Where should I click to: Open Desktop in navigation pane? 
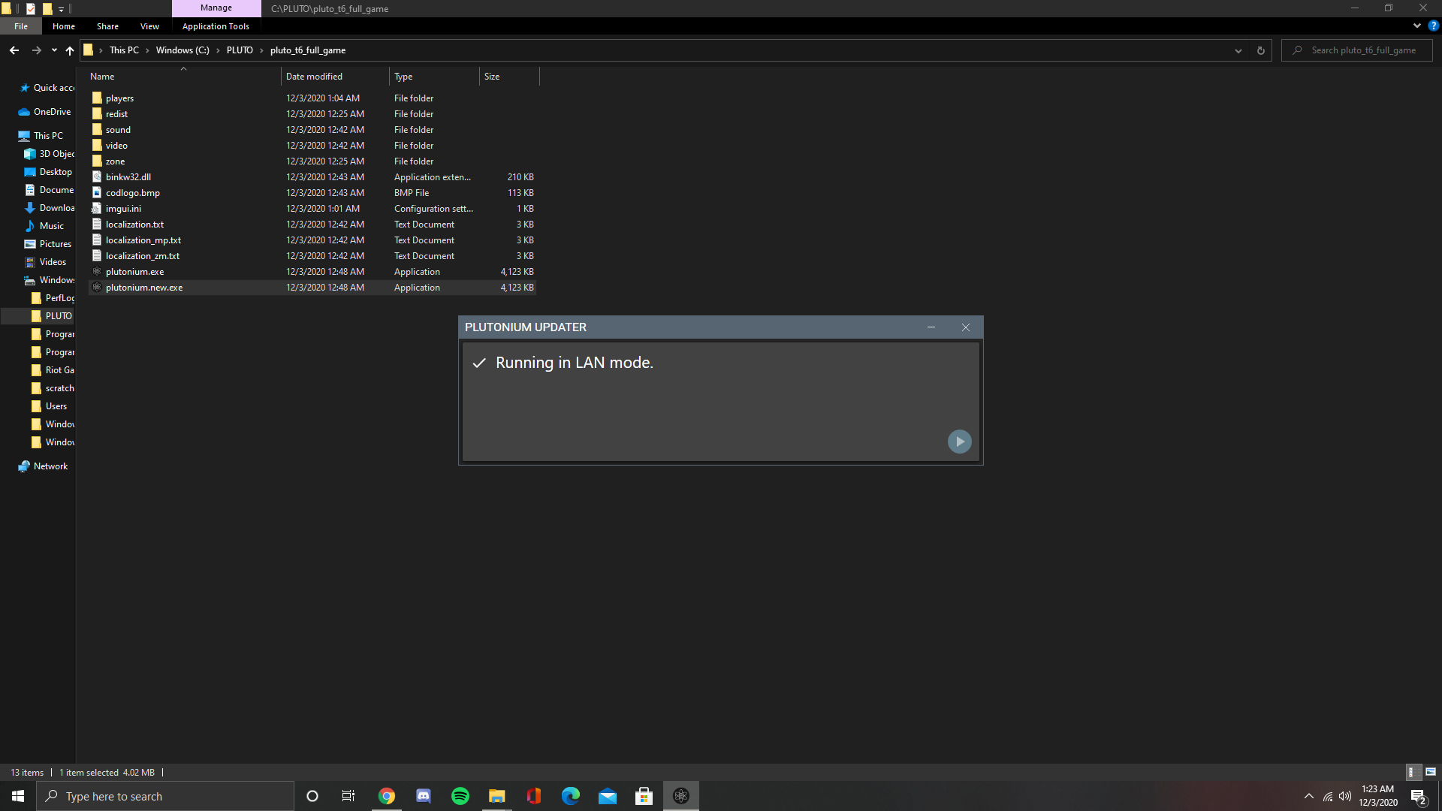[x=49, y=172]
